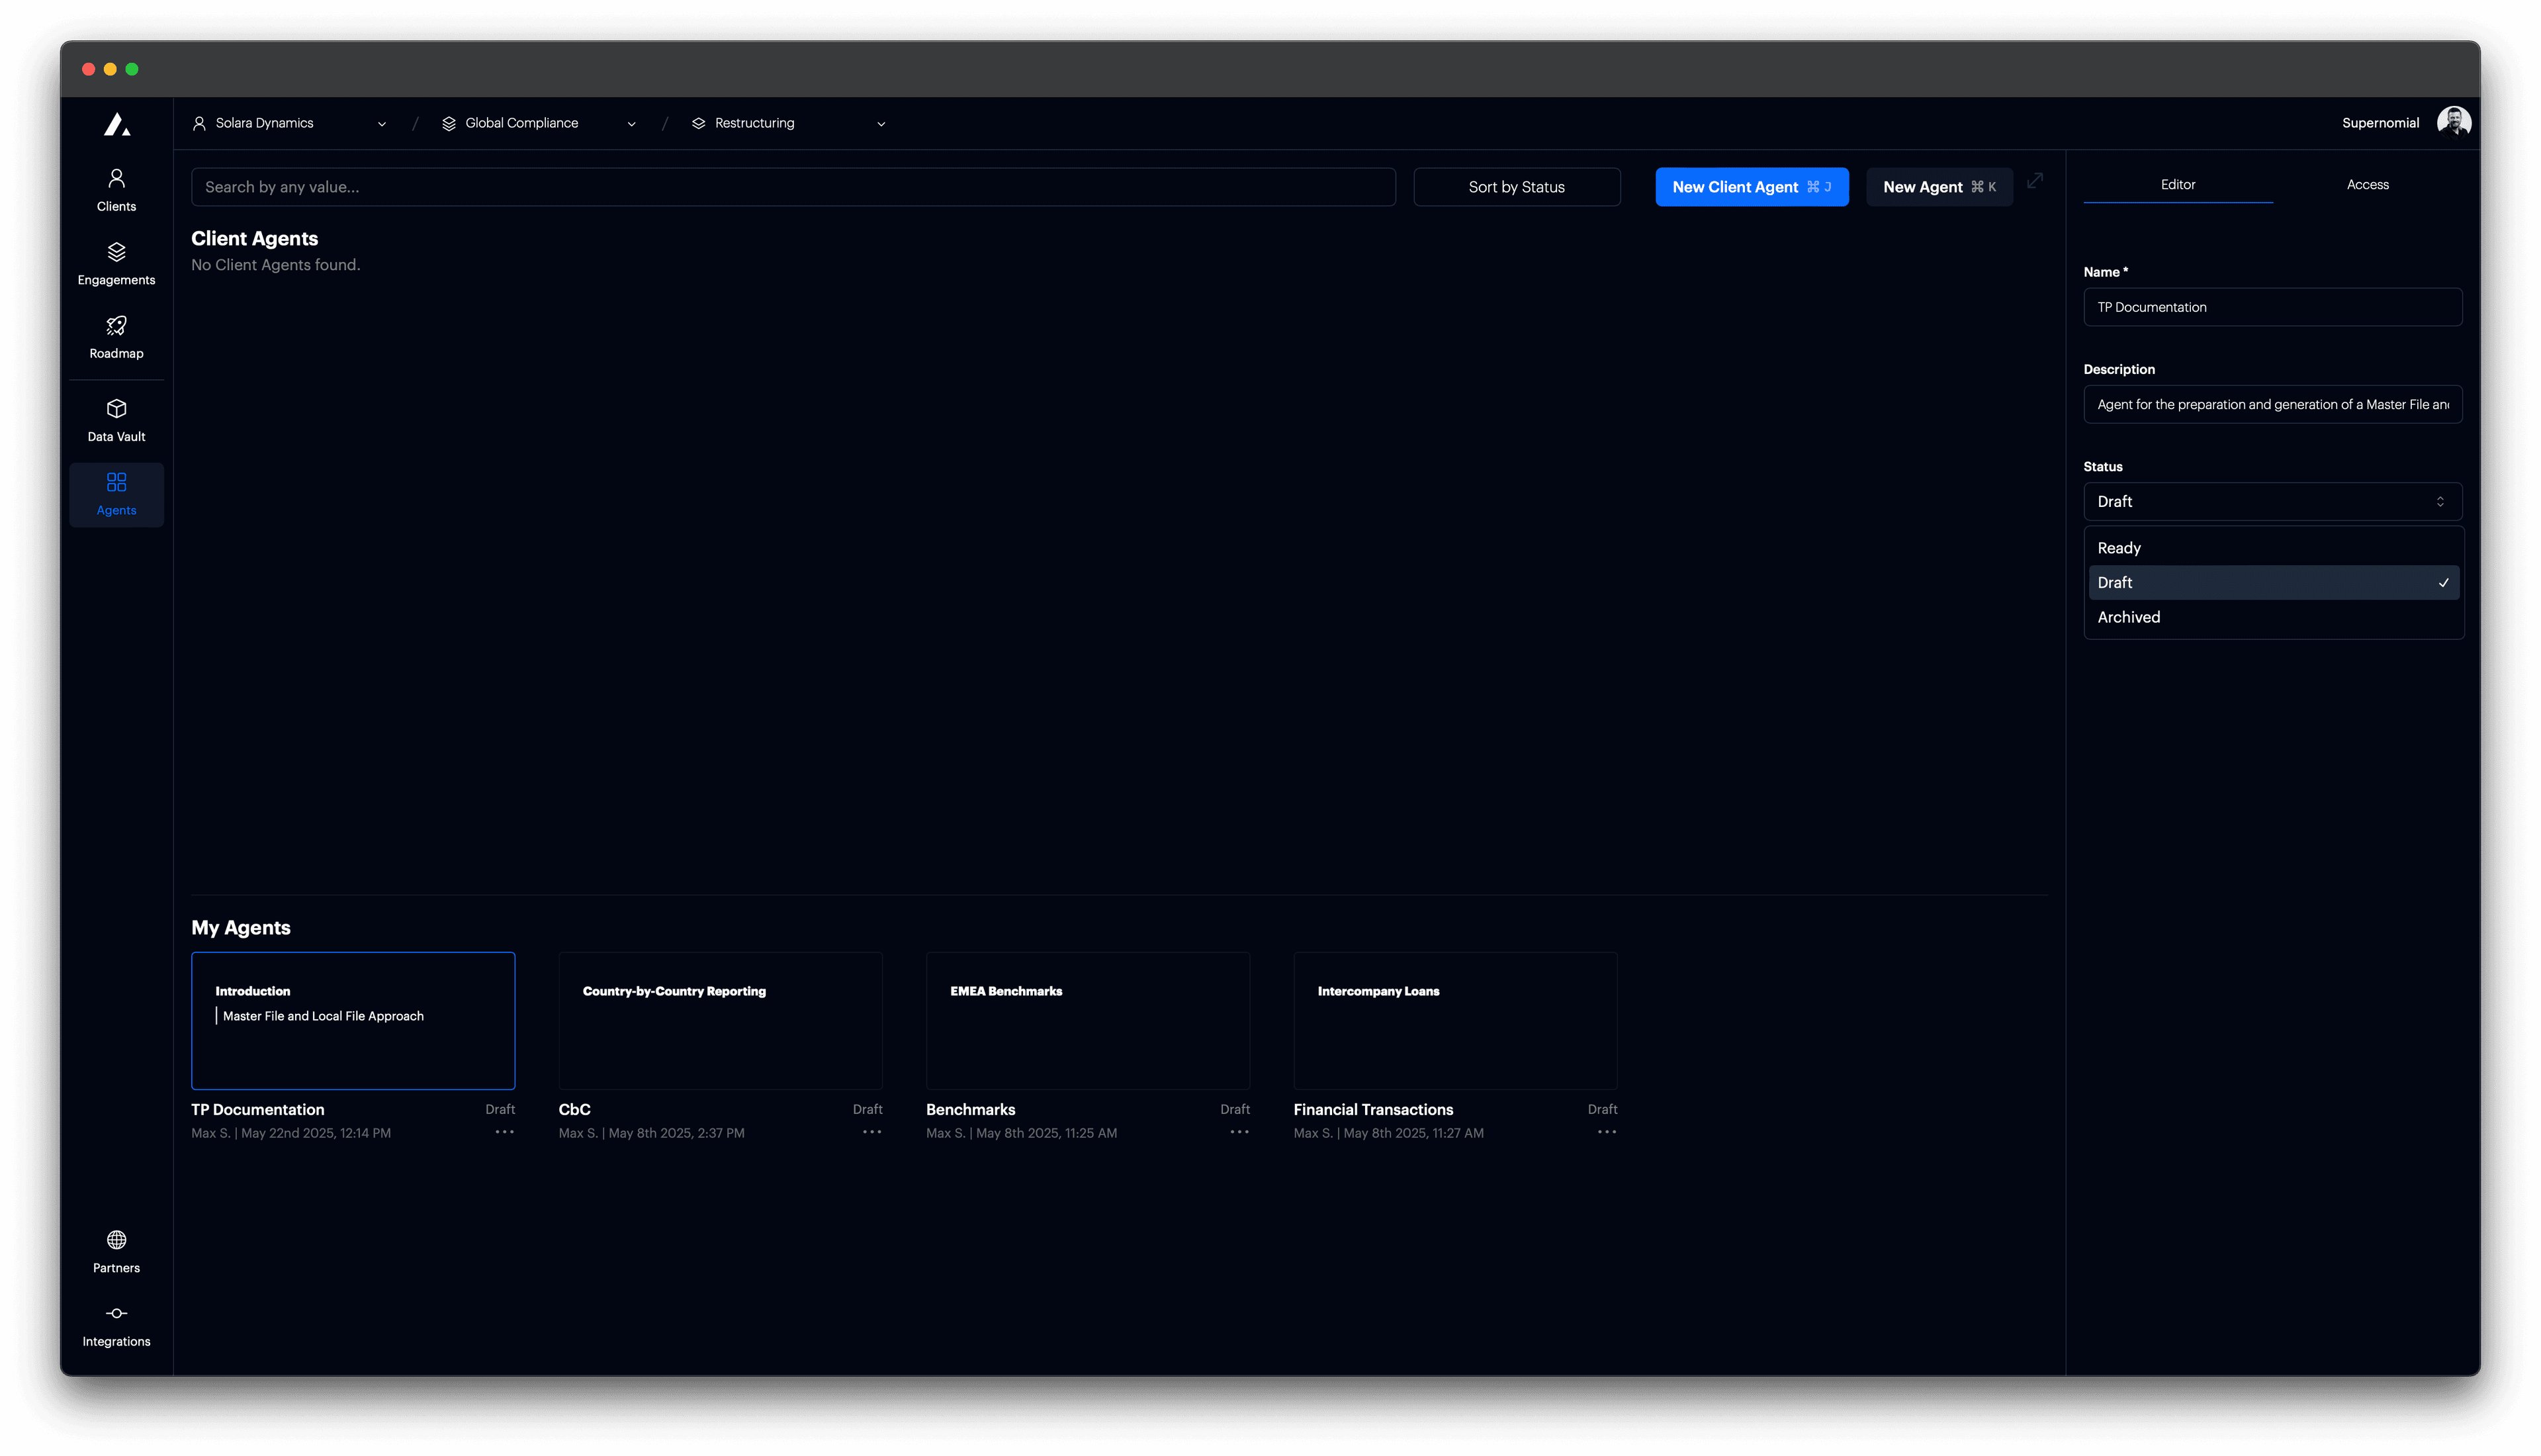Click the expand panel arrow near New Agent
Screen dimensions: 2541x1456
coord(2036,183)
